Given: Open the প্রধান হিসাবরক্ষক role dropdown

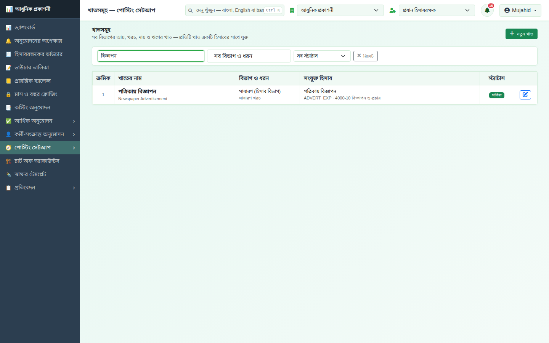Looking at the screenshot, I should tap(437, 10).
